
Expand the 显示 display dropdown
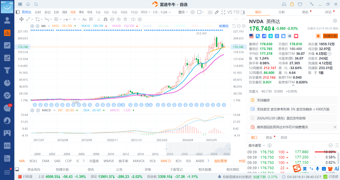tap(183, 12)
